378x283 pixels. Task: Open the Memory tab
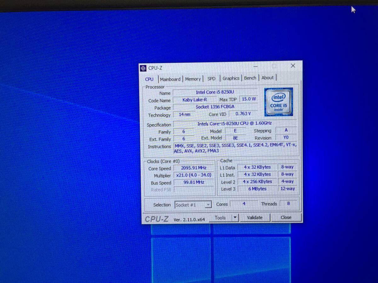(193, 79)
